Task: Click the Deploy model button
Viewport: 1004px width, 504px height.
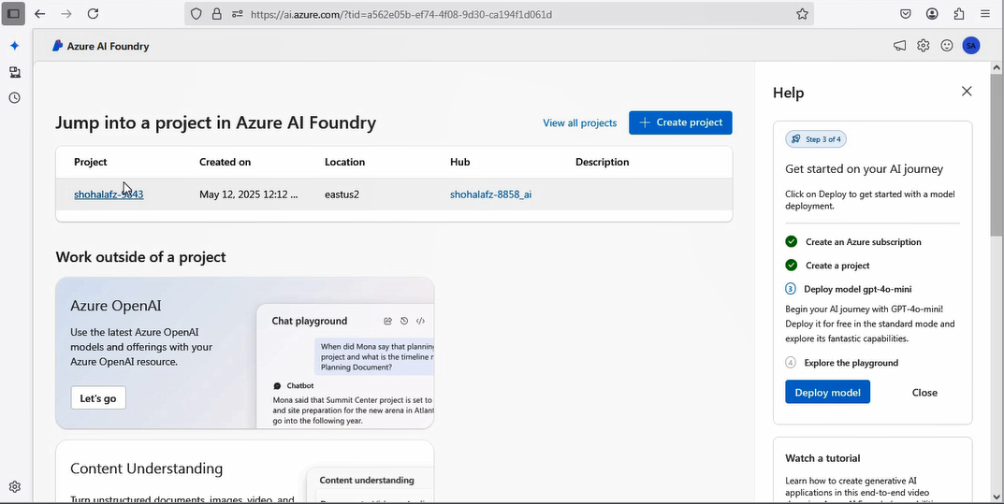Action: [x=827, y=392]
